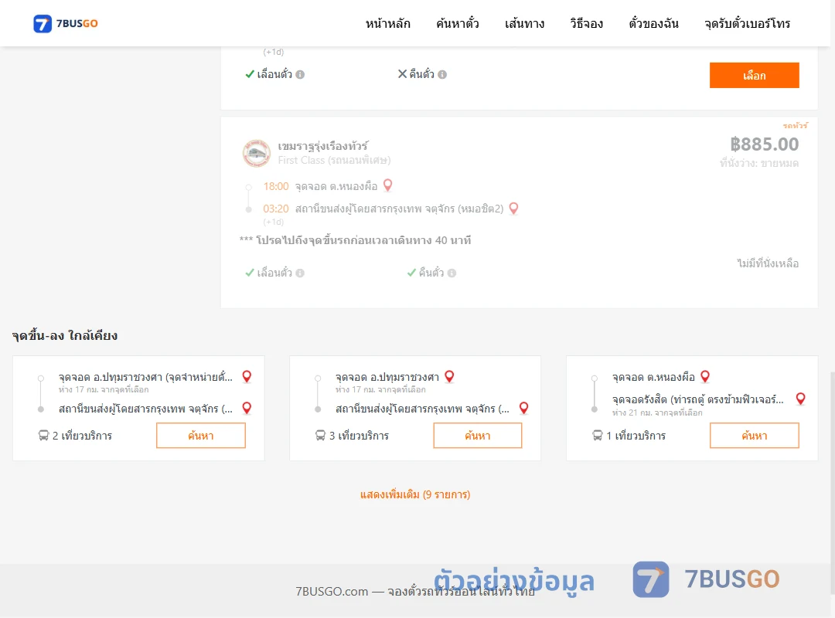
Task: Click เขมราฐรุ่งเรืองทัวร์ operator logo
Action: pyautogui.click(x=256, y=153)
